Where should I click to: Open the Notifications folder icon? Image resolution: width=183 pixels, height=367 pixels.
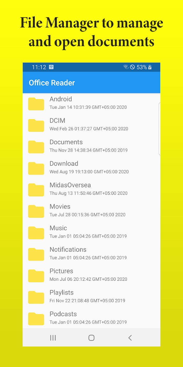click(x=36, y=254)
